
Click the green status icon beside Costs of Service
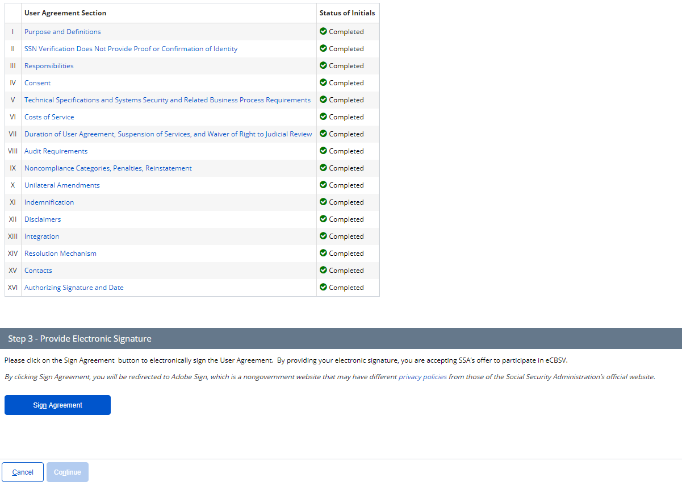(323, 117)
